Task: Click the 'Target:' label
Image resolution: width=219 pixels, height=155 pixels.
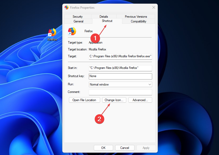Action: [x=72, y=56]
